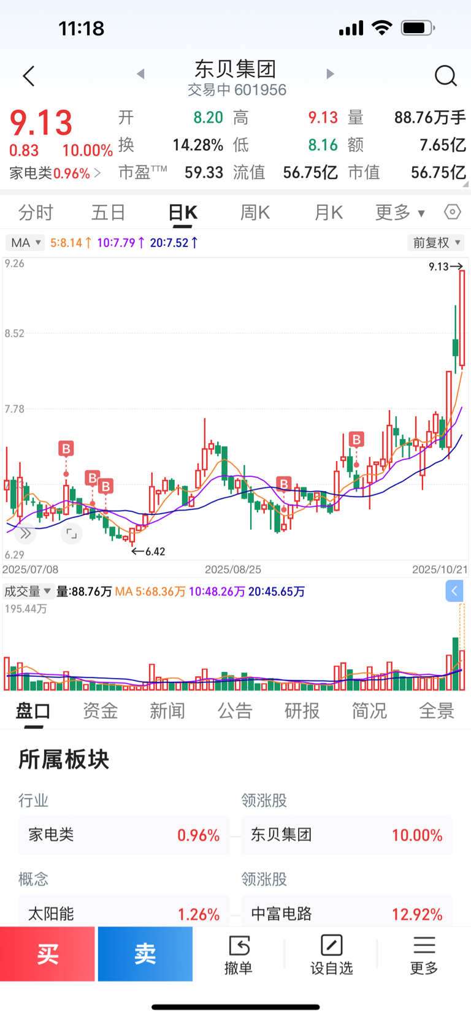471x1019 pixels.
Task: Tap the chart expand double-chevron icon
Action: point(25,534)
